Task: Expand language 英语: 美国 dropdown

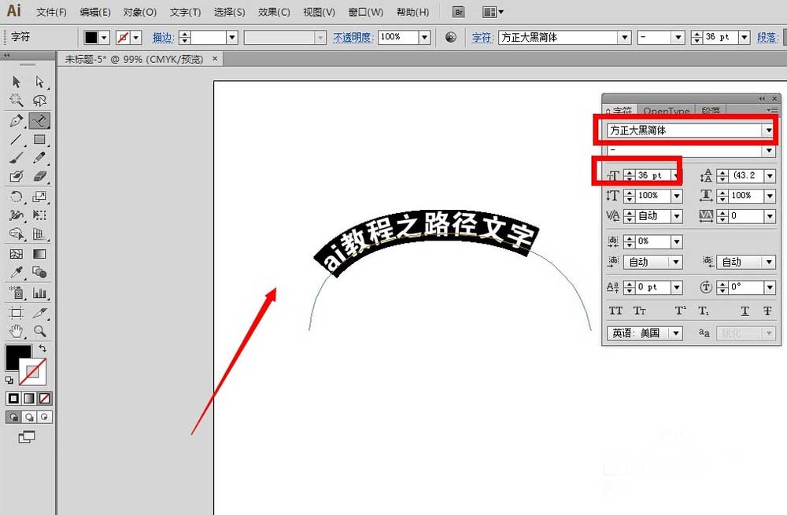Action: tap(677, 333)
